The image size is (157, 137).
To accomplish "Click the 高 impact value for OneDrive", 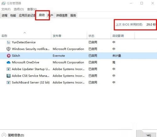I will (114, 62).
